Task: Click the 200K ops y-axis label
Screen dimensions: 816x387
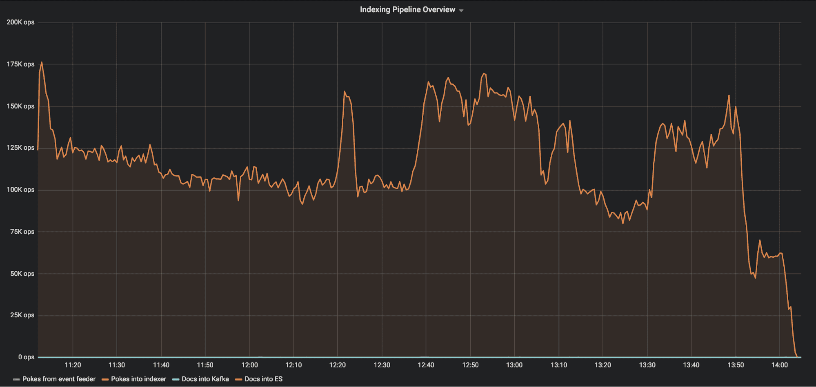Action: (20, 22)
